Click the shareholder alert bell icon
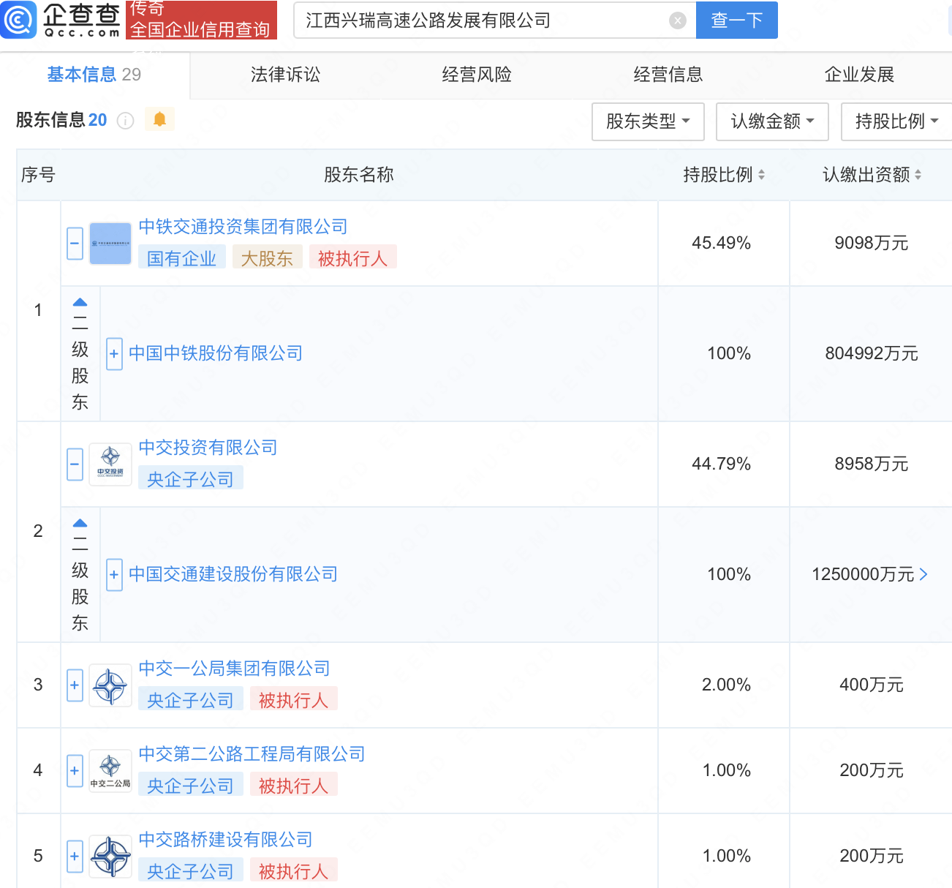Image resolution: width=952 pixels, height=888 pixels. [159, 119]
